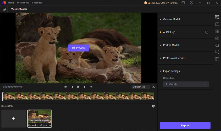Click the middle of the timeline filmstrip

coord(78,96)
